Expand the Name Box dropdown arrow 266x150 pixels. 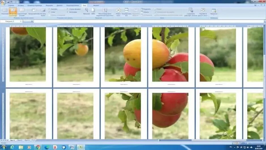(x=21, y=22)
